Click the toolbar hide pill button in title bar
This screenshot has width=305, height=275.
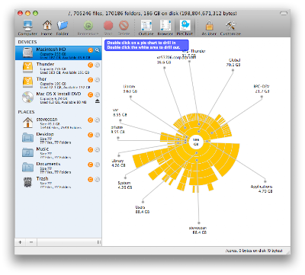pyautogui.click(x=284, y=13)
